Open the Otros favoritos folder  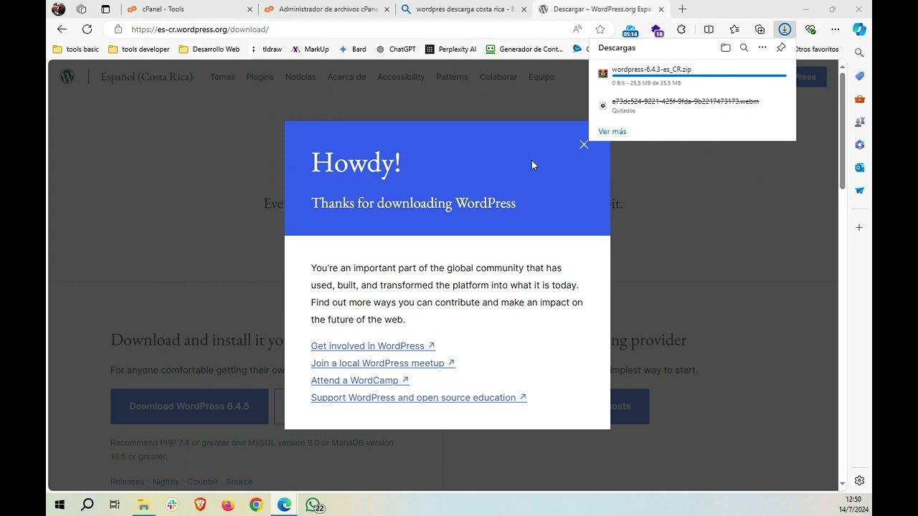click(x=817, y=49)
